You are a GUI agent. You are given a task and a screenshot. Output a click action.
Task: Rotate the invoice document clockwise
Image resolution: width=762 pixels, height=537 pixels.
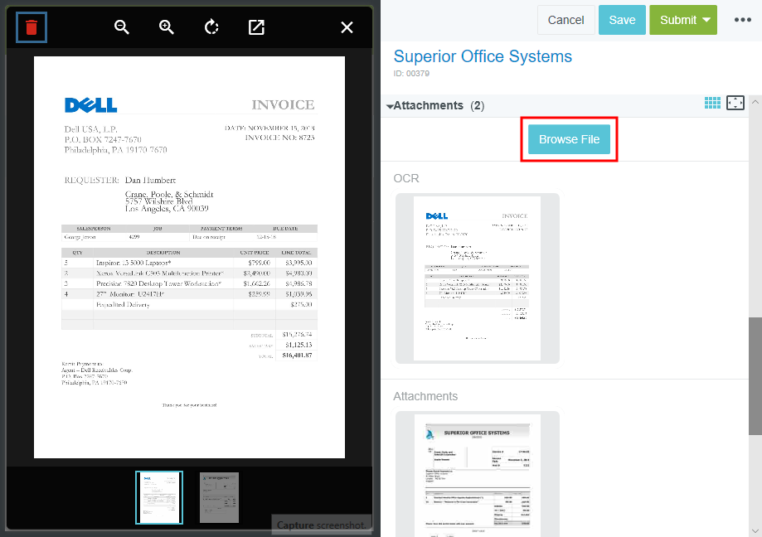(x=211, y=27)
